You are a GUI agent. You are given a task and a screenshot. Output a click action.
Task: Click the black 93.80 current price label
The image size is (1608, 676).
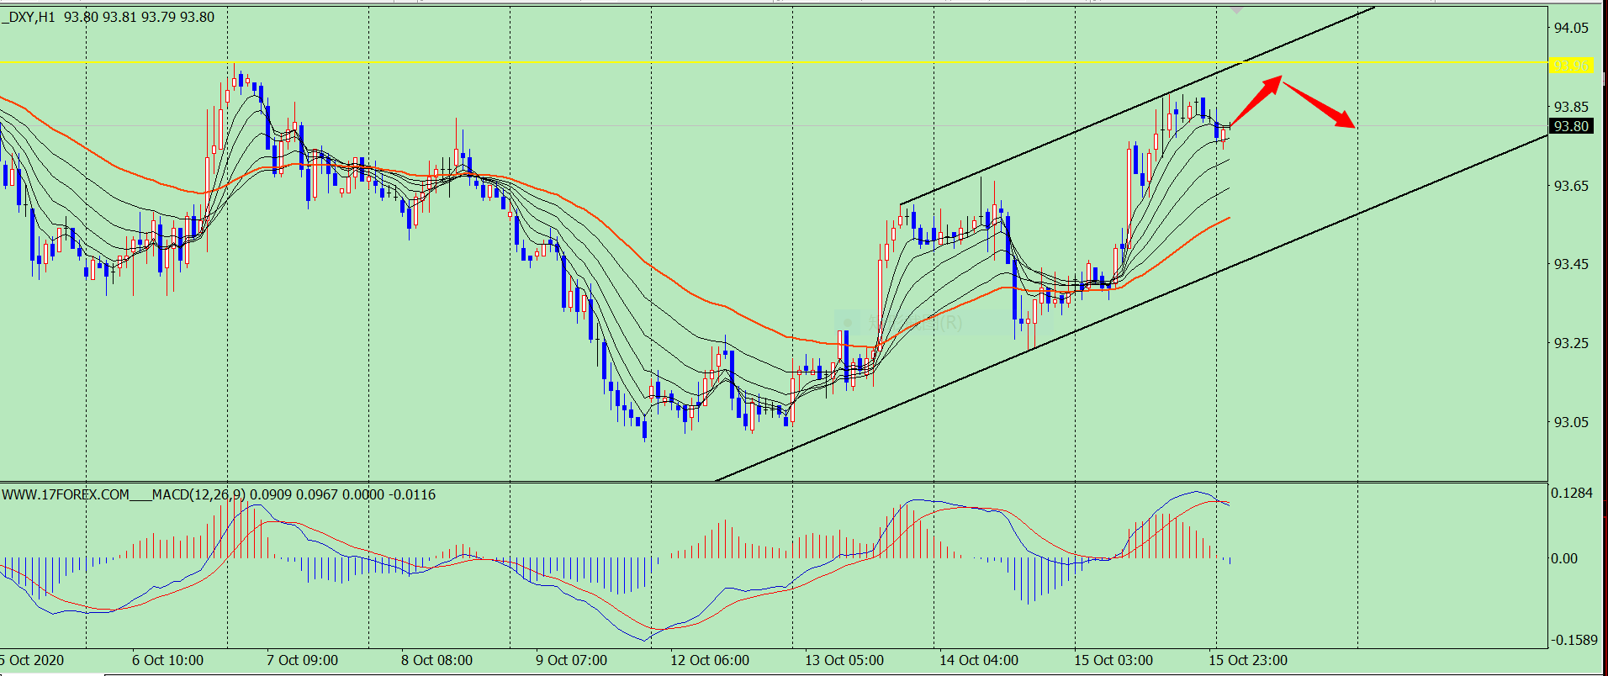(x=1571, y=126)
